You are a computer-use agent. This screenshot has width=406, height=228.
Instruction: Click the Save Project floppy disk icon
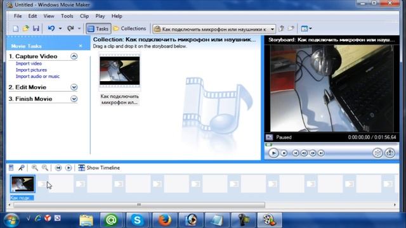pos(36,28)
